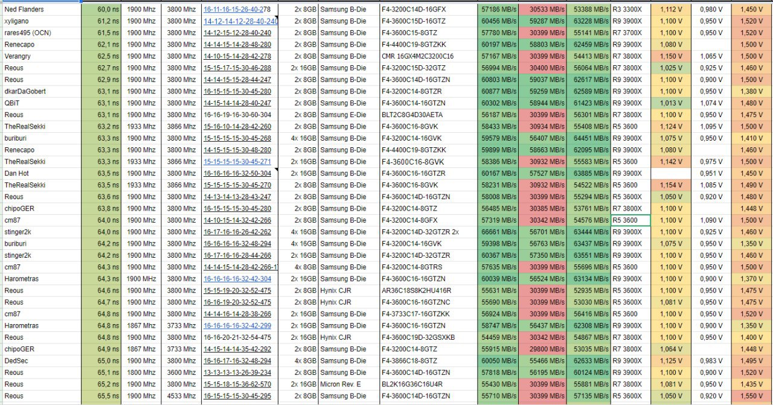The height and width of the screenshot is (405, 773).
Task: Click the BLT2C8G4D30AETA part number
Action: [x=429, y=115]
